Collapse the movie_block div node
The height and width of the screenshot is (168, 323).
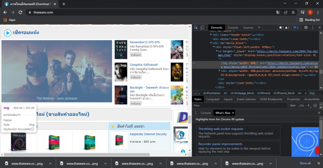pyautogui.click(x=211, y=43)
